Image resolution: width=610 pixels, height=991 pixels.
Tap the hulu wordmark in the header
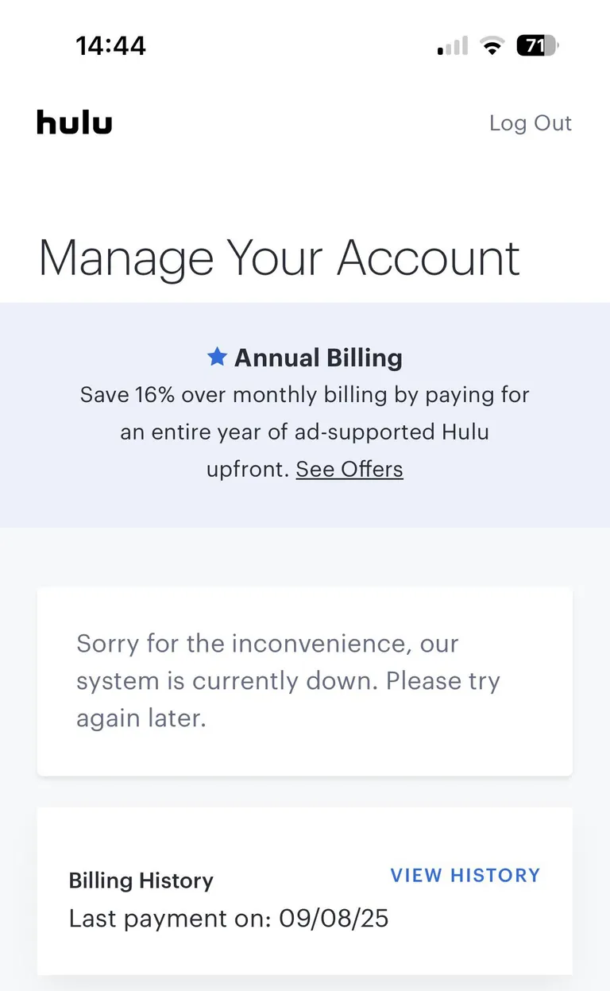point(74,122)
